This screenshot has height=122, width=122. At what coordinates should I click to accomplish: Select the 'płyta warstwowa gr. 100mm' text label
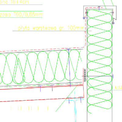[51, 28]
